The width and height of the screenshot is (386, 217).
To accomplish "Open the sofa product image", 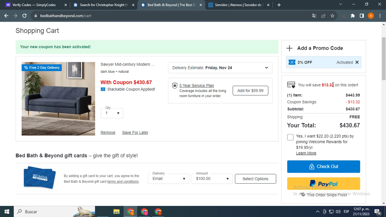I will click(x=58, y=99).
